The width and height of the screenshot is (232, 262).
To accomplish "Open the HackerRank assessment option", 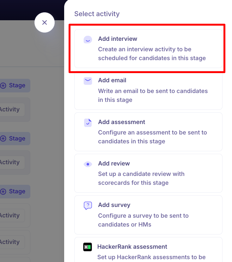I will [x=132, y=247].
